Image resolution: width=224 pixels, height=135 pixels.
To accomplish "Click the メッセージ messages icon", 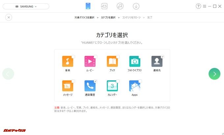I will pos(68,86).
